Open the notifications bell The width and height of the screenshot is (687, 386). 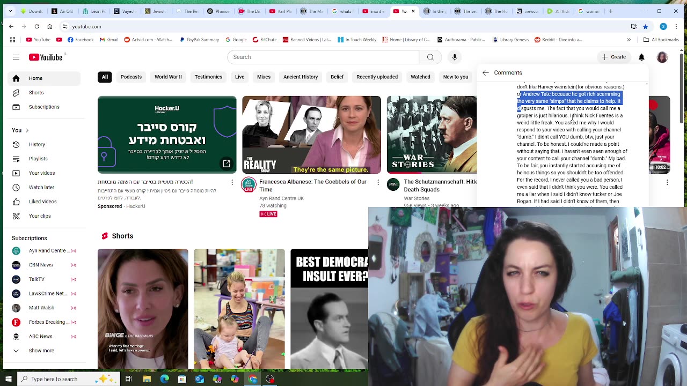641,57
